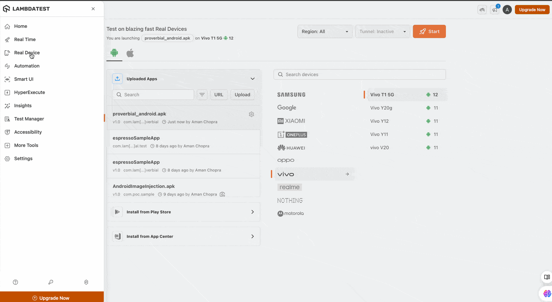Close the LambdaTest sidebar menu
The image size is (552, 302).
[x=93, y=9]
